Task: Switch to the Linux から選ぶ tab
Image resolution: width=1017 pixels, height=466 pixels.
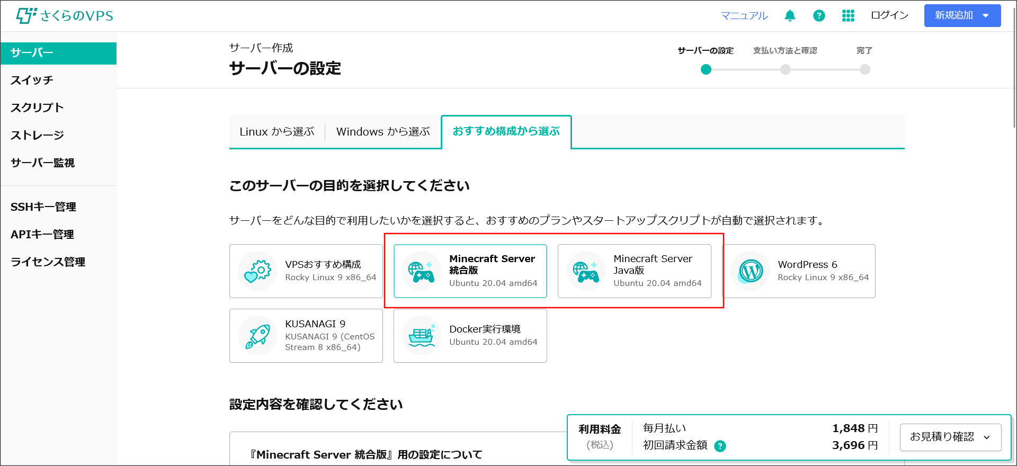Action: point(277,132)
